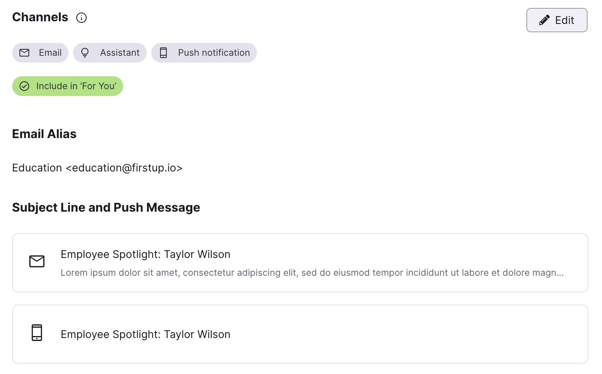Click the phone icon in Push notification chip
Image resolution: width=602 pixels, height=374 pixels.
(164, 53)
